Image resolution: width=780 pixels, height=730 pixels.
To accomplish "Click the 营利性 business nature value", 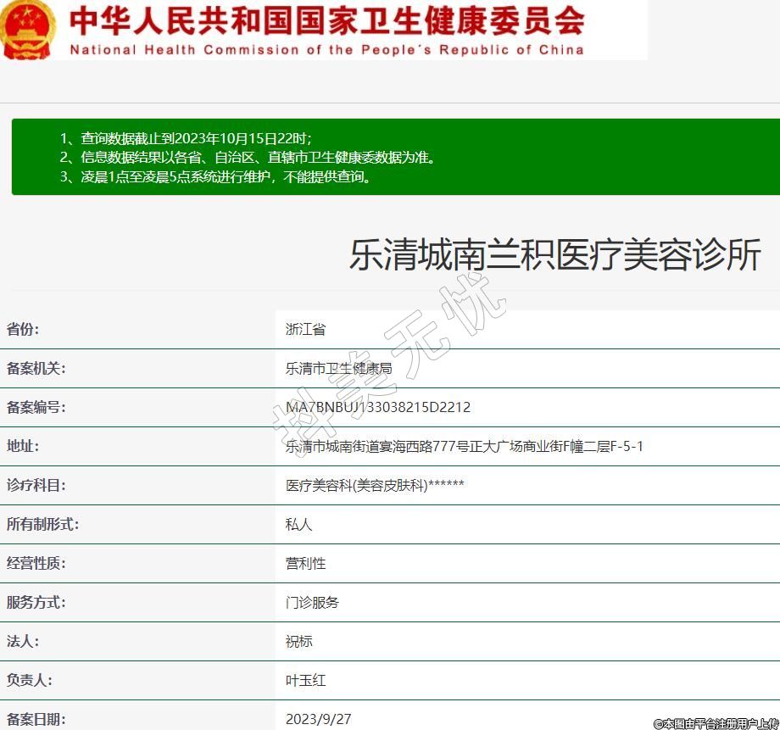I will point(305,563).
